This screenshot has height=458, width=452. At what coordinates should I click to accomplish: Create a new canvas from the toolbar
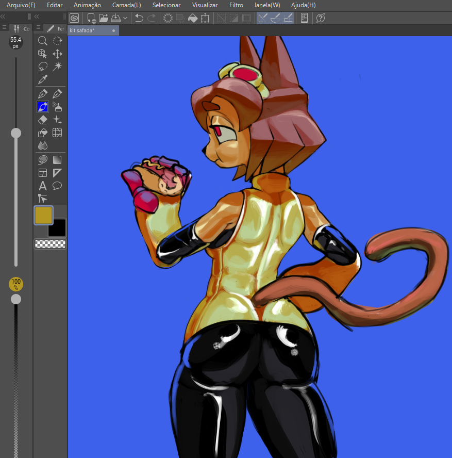[92, 18]
